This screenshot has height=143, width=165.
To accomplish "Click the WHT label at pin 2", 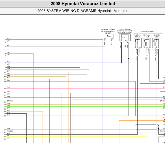I will pyautogui.click(x=9, y=41).
